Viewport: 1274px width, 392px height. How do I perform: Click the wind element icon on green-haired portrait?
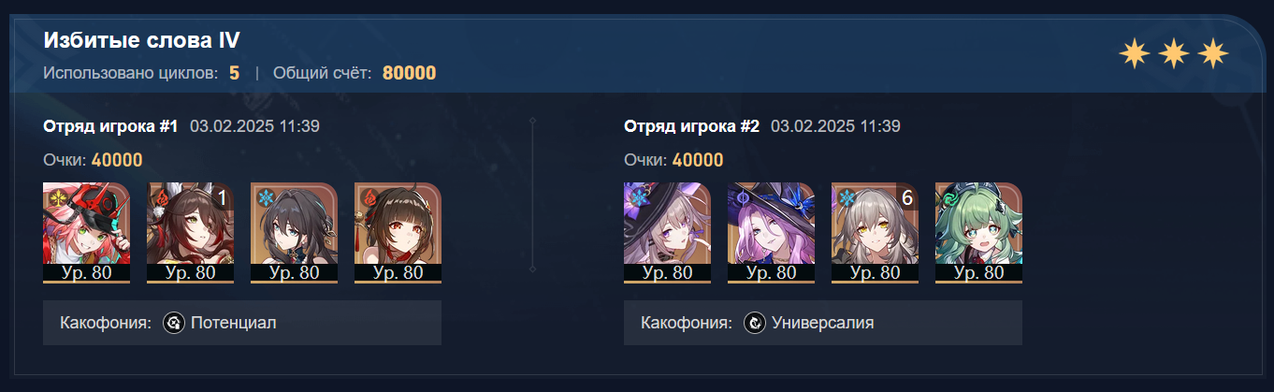pos(947,197)
